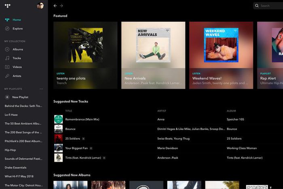
Task: Open Artists in My Collection
Action: tap(17, 76)
